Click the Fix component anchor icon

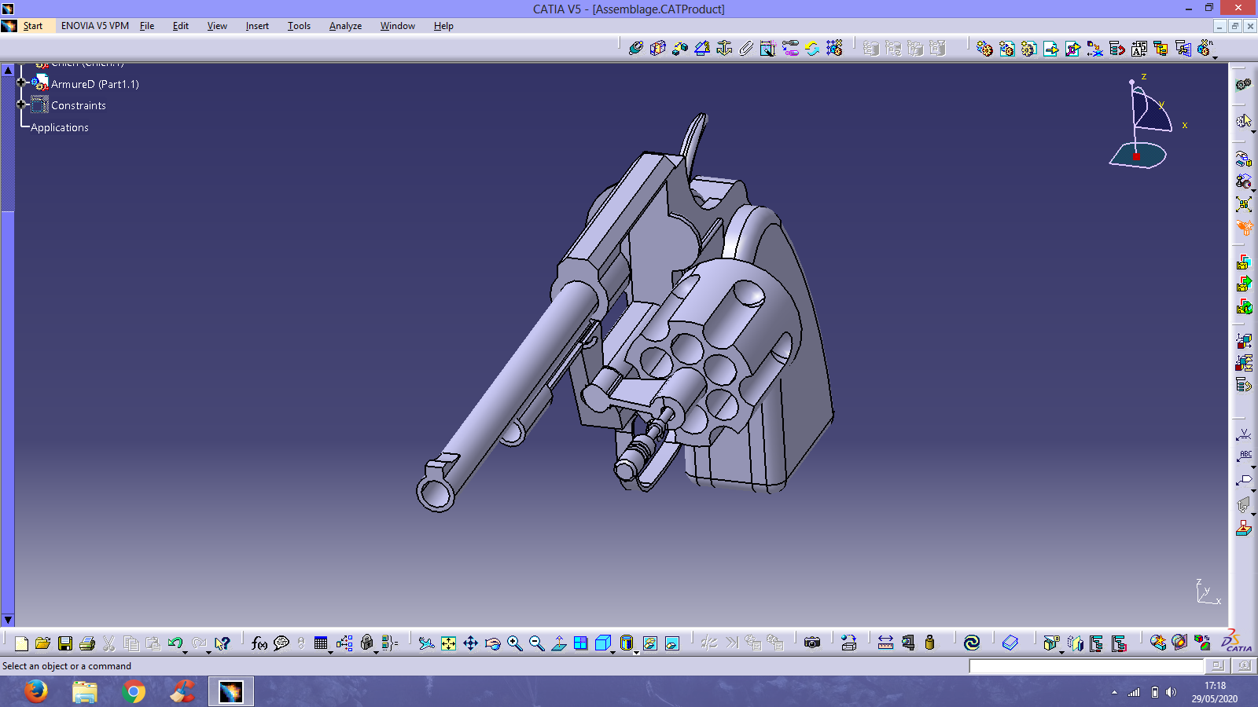click(x=724, y=48)
